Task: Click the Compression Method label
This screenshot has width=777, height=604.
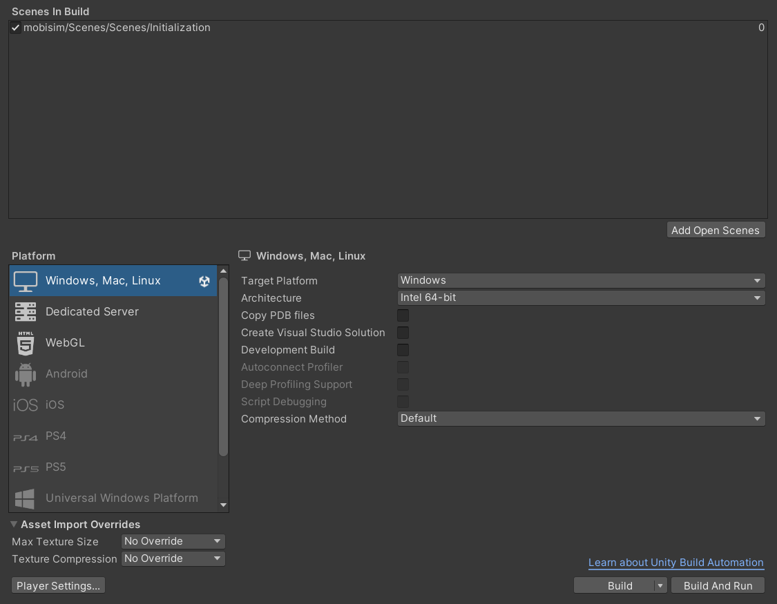Action: (x=294, y=419)
